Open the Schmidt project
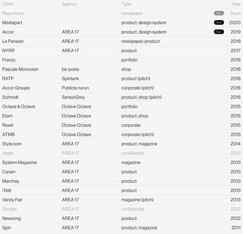The width and height of the screenshot is (243, 234). (x=10, y=97)
